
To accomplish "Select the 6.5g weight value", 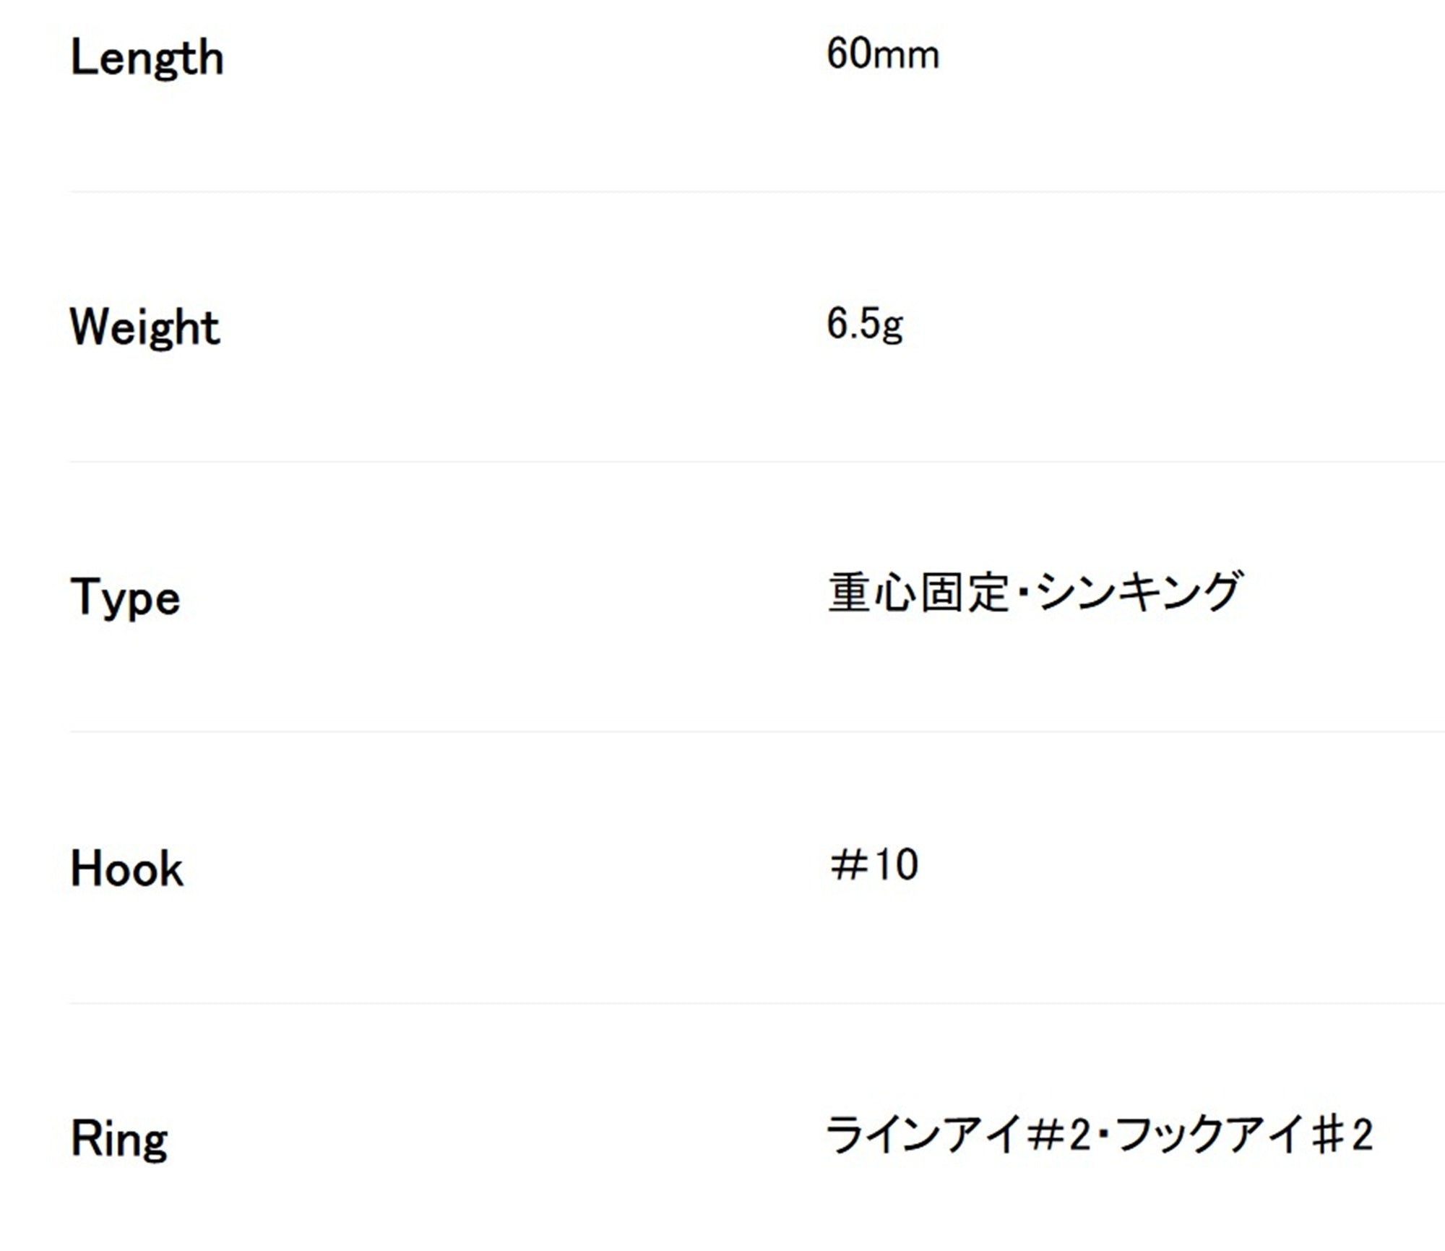I will coord(865,324).
